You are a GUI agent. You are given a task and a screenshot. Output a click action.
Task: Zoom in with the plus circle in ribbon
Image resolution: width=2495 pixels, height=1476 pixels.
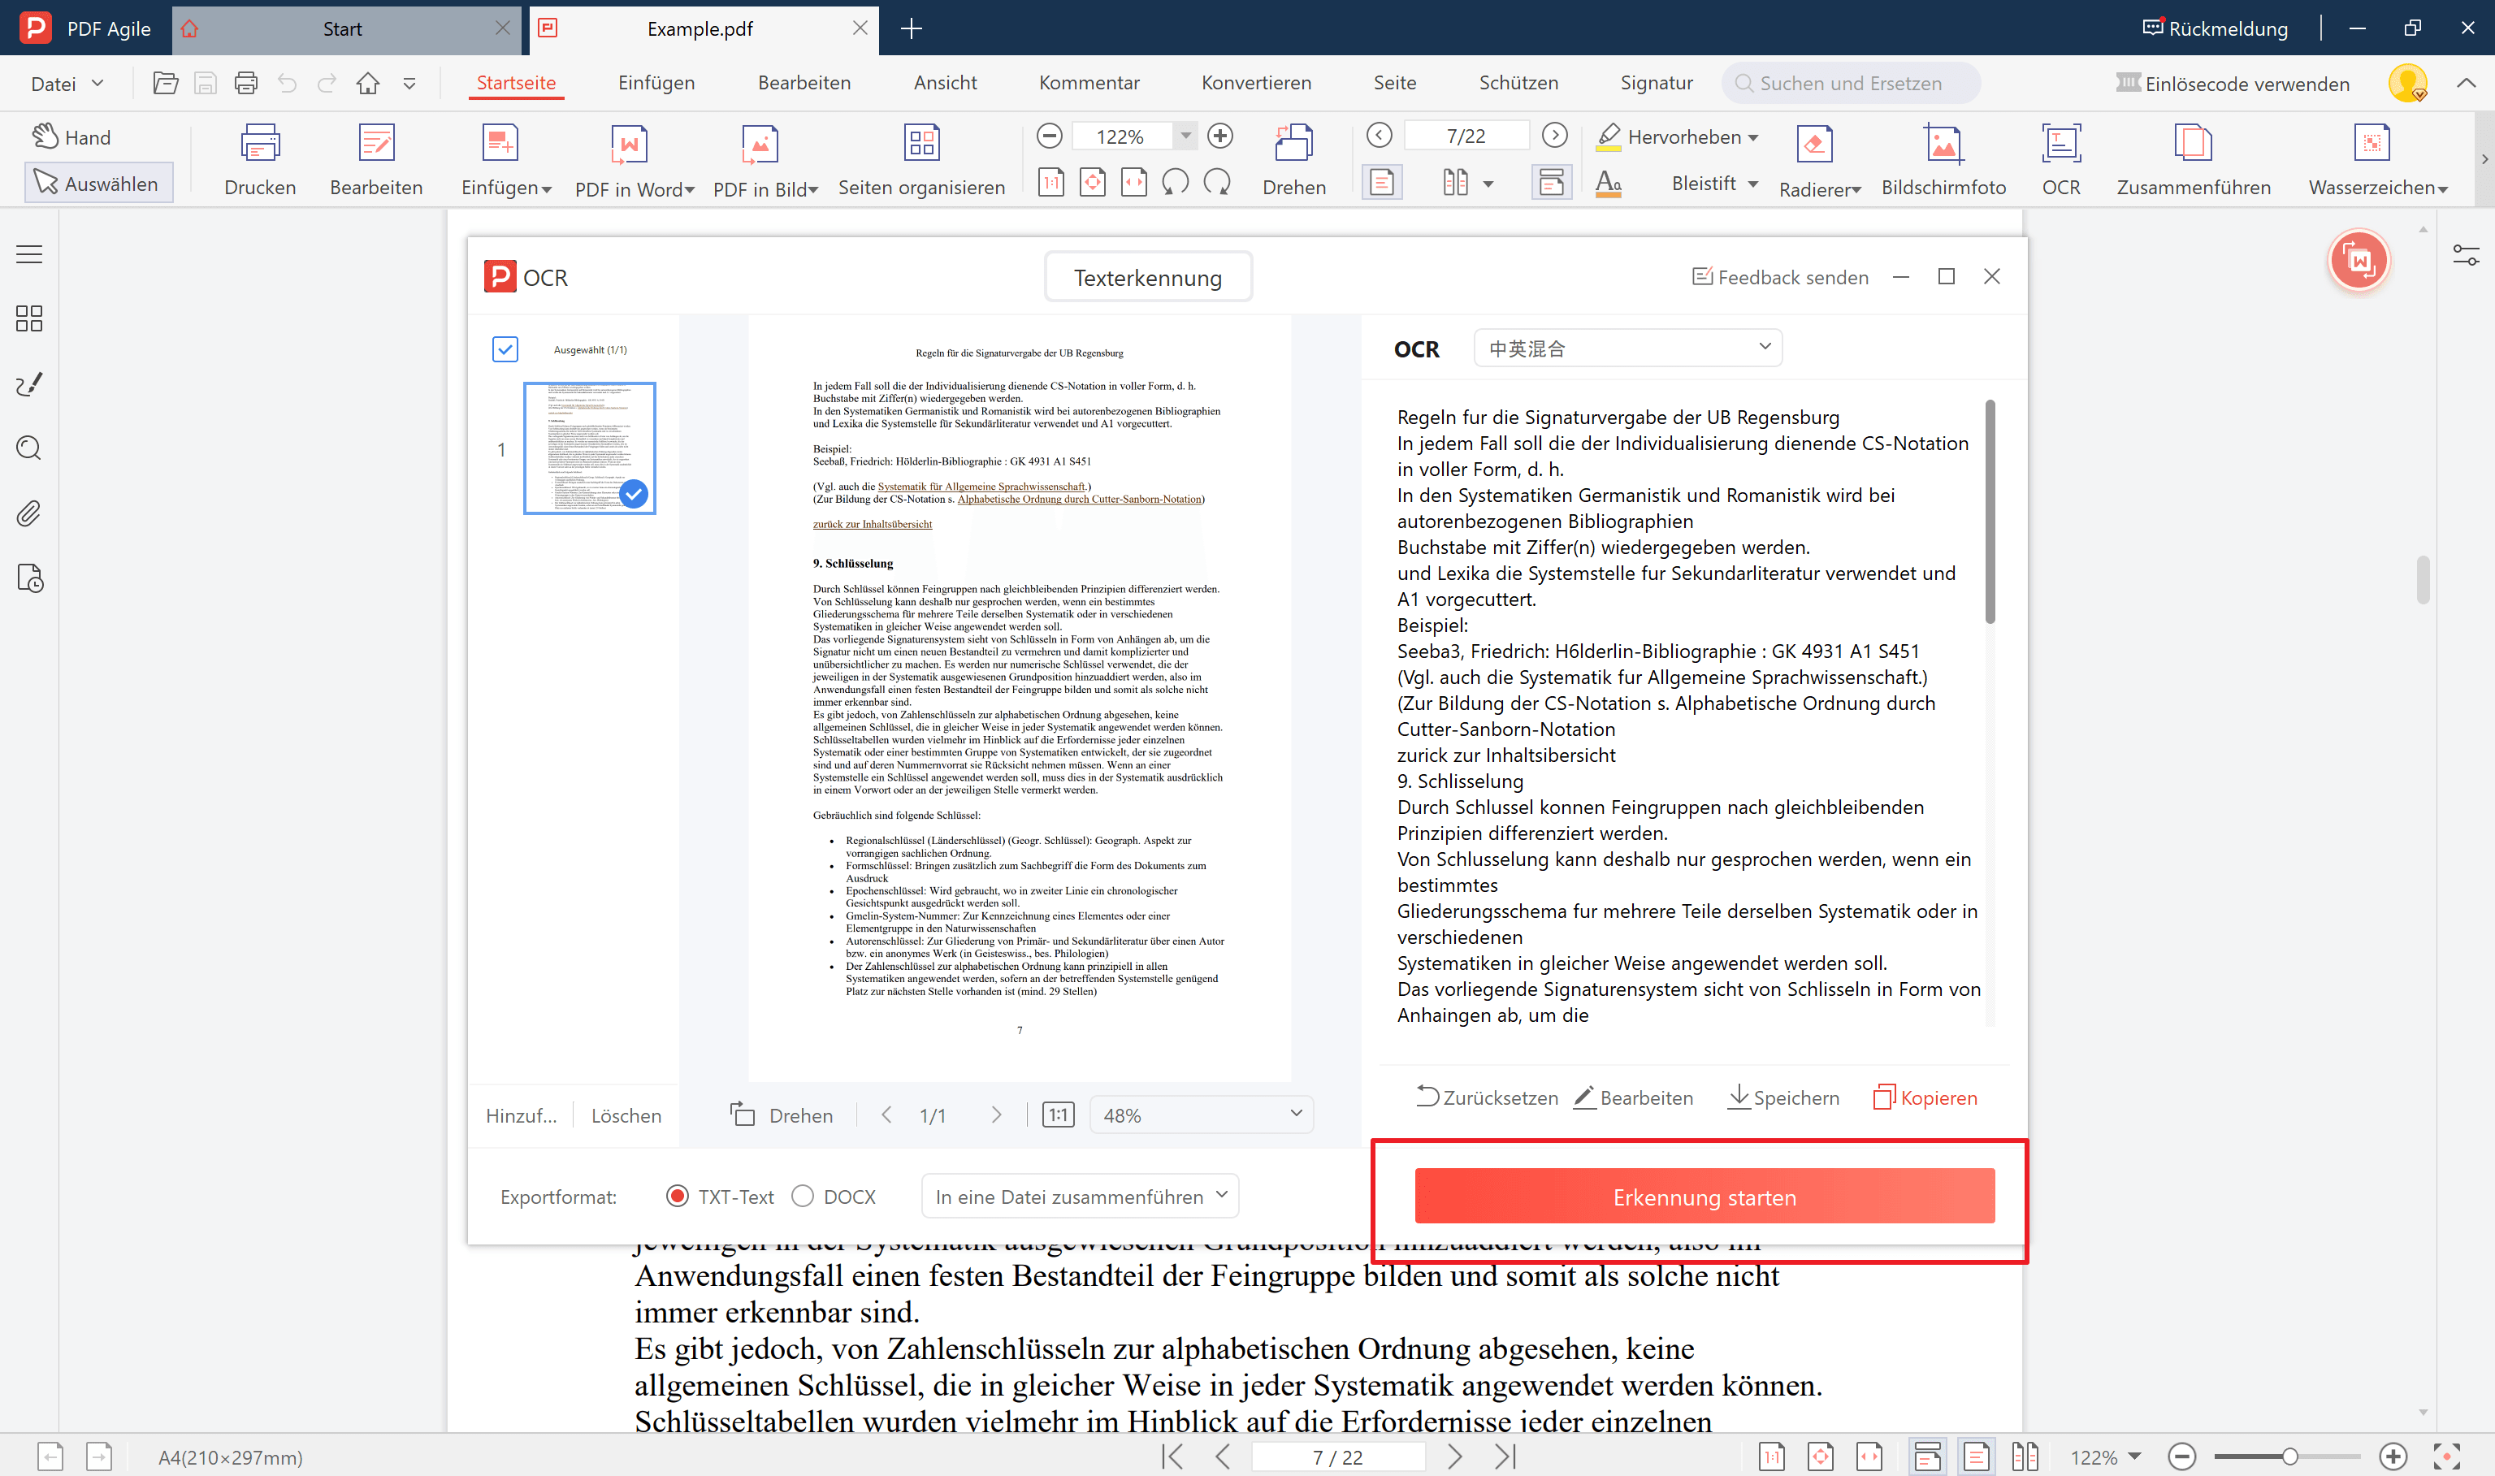click(1220, 136)
